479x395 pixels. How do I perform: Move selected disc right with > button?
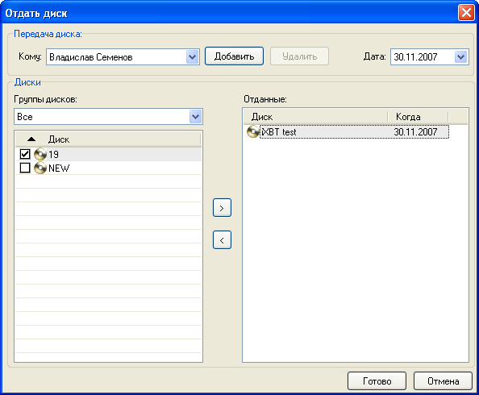(x=222, y=208)
